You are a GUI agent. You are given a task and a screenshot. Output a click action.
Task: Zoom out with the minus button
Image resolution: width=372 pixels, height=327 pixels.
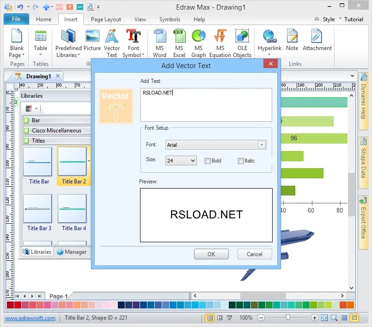(x=261, y=318)
